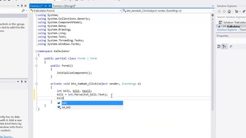Collapse the Kalkulator project node

coord(219,26)
